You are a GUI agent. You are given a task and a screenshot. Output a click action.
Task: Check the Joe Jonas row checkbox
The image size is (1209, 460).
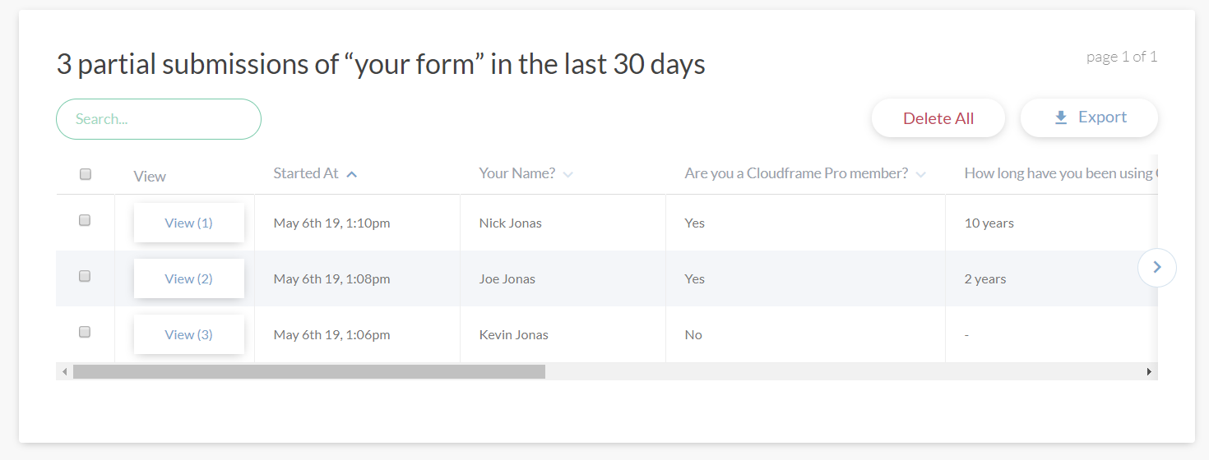pyautogui.click(x=85, y=276)
